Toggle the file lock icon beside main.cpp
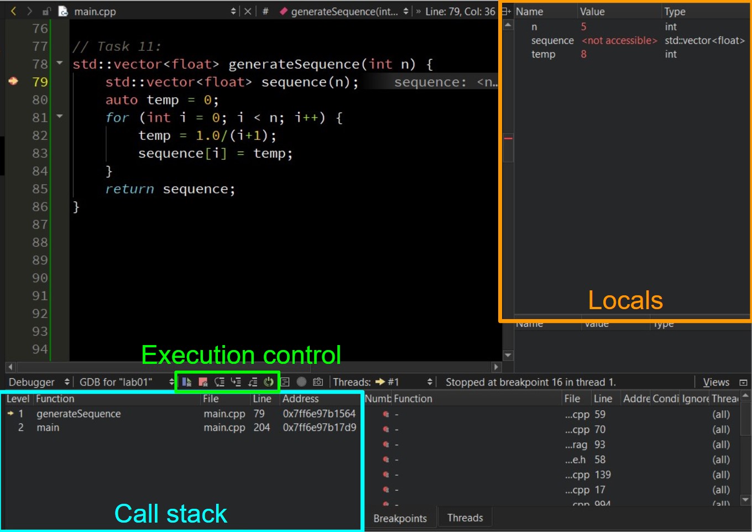Viewport: 752px width, 532px height. [x=47, y=11]
